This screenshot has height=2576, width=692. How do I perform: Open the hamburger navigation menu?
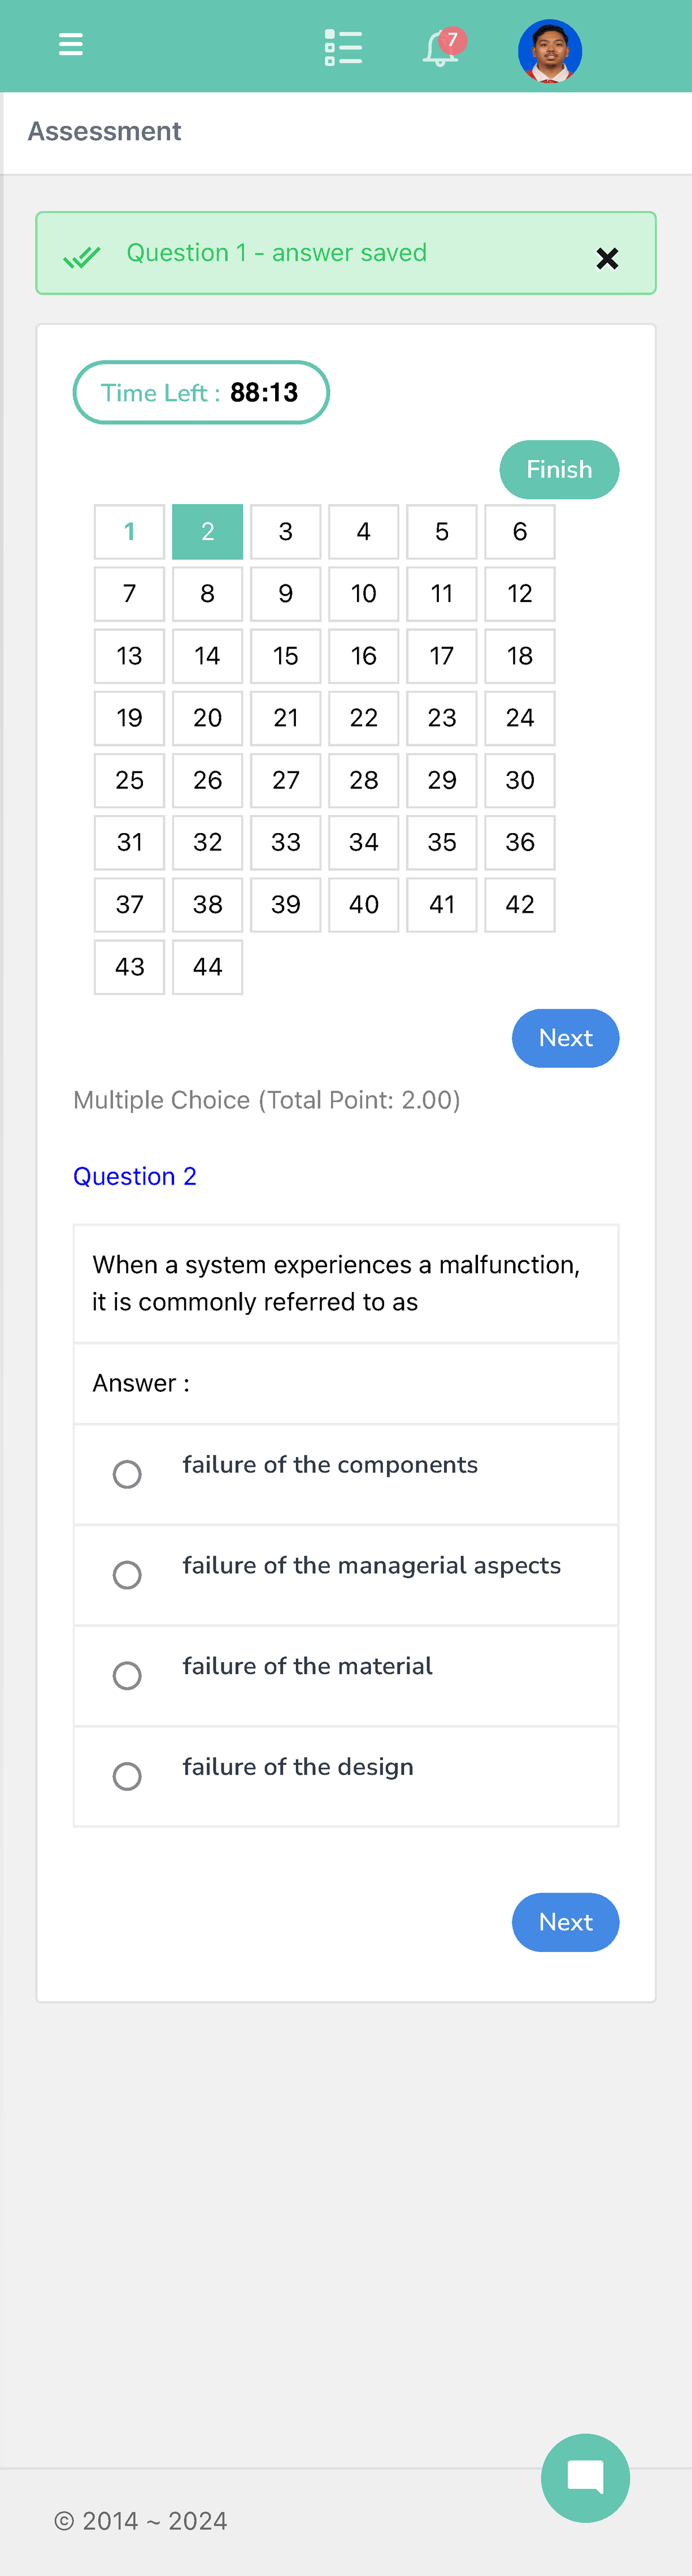point(71,45)
